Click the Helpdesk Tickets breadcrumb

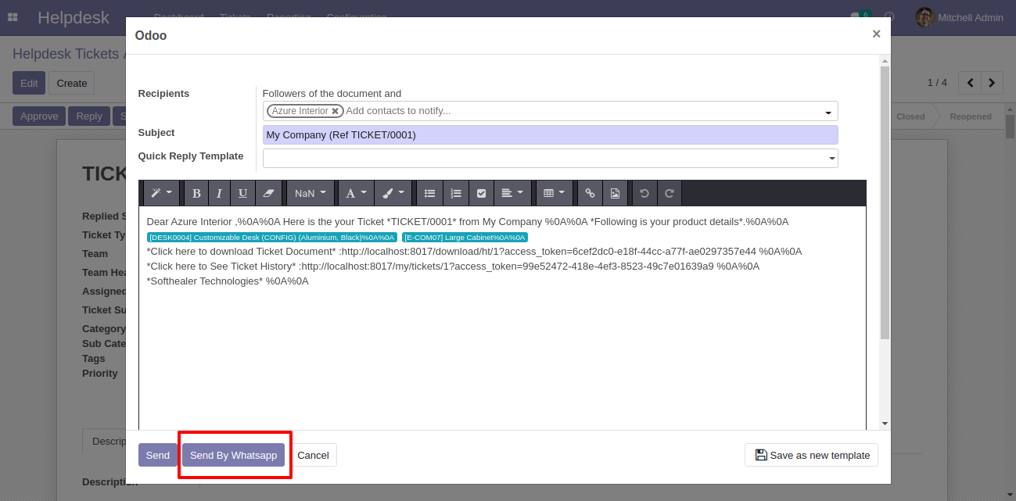coord(66,54)
